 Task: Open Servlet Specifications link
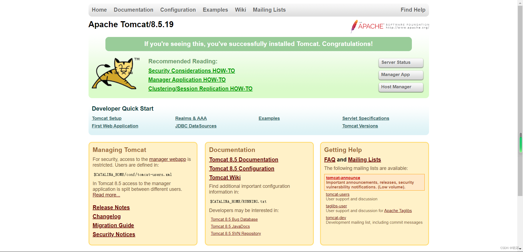coord(366,118)
